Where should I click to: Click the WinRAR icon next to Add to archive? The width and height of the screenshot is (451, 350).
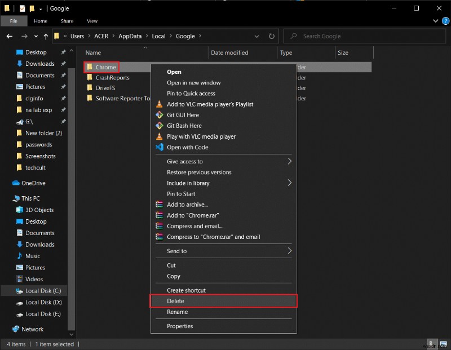tap(159, 205)
